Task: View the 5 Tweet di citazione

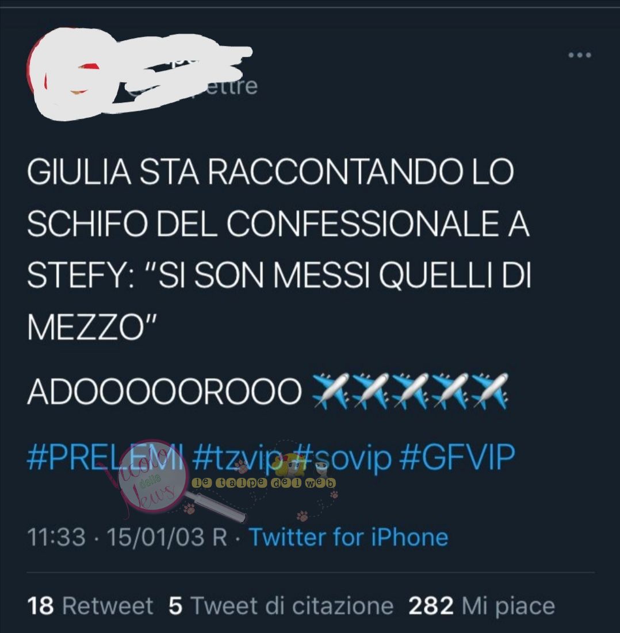Action: tap(281, 606)
